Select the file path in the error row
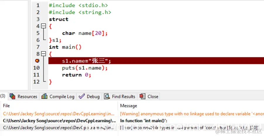The image size is (264, 136). 59,128
